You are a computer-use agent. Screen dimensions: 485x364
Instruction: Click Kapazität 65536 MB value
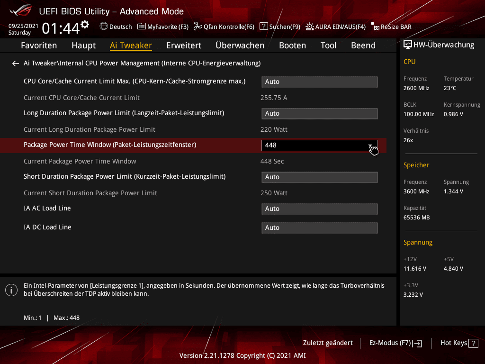point(416,218)
